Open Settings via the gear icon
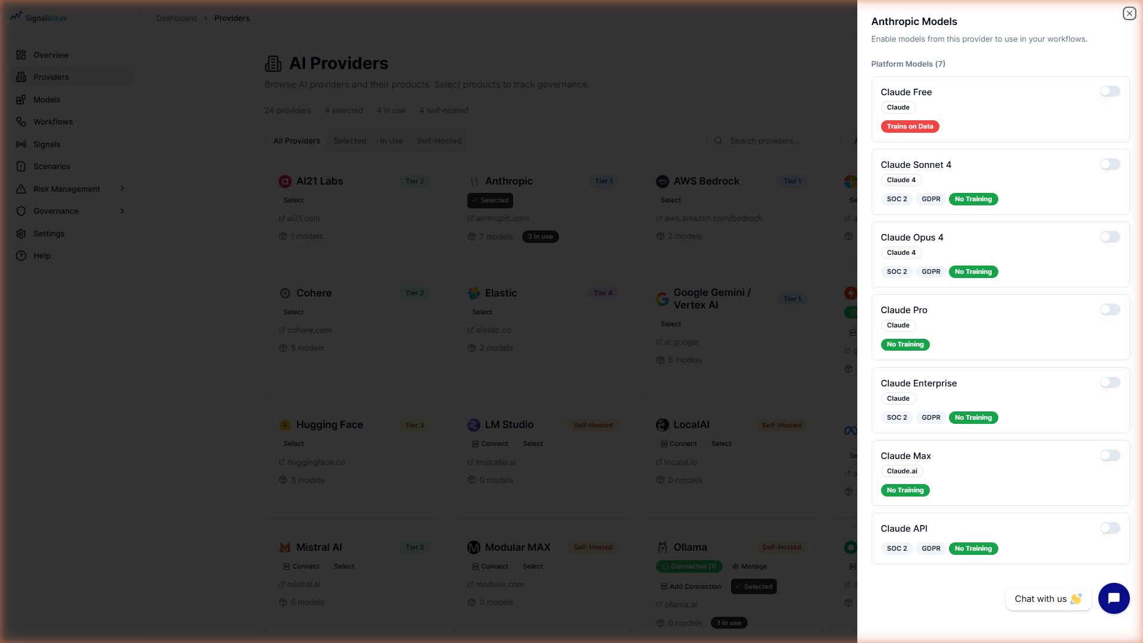Screen dimensions: 1143x643 coord(21,233)
